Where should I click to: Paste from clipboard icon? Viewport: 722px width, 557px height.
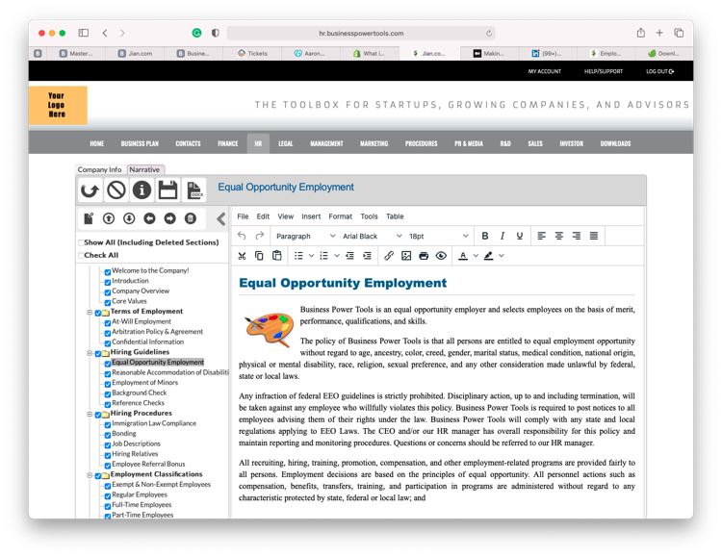(x=276, y=256)
